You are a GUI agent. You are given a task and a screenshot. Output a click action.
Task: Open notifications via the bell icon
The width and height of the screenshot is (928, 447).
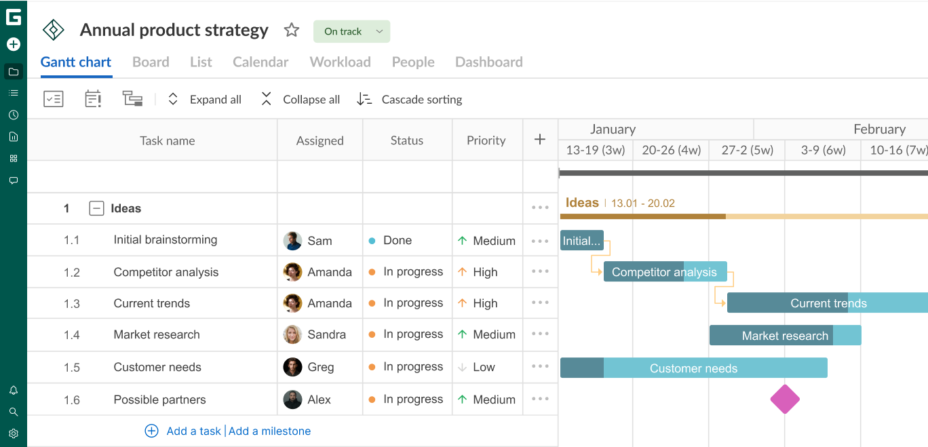[x=13, y=390]
